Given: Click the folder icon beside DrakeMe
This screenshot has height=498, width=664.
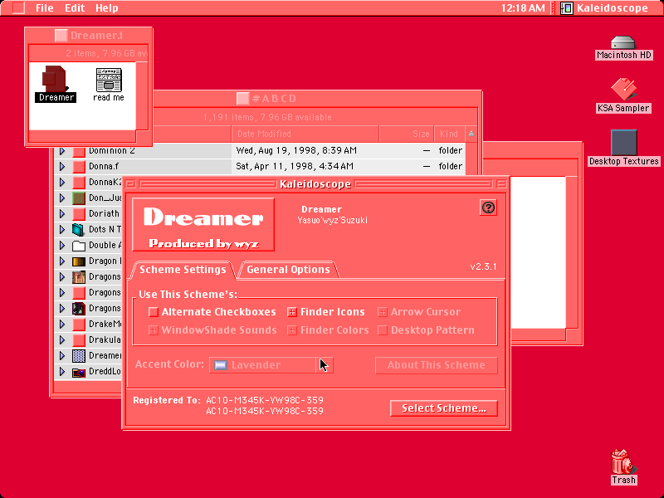Looking at the screenshot, I should coord(79,325).
